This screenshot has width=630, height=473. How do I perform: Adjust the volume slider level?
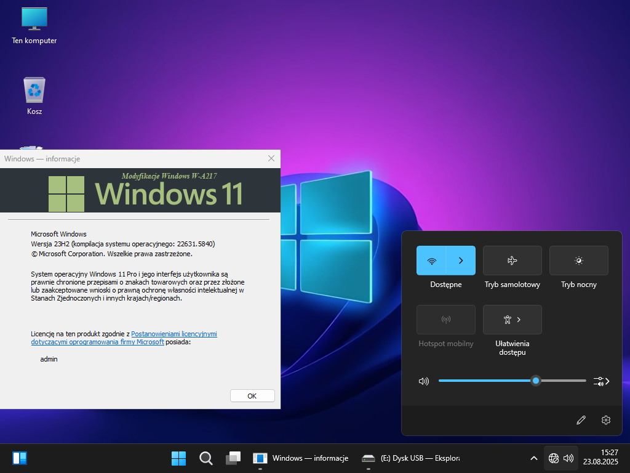pos(536,381)
